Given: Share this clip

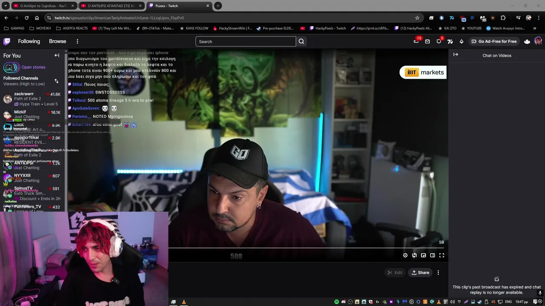Looking at the screenshot, I should 420,272.
